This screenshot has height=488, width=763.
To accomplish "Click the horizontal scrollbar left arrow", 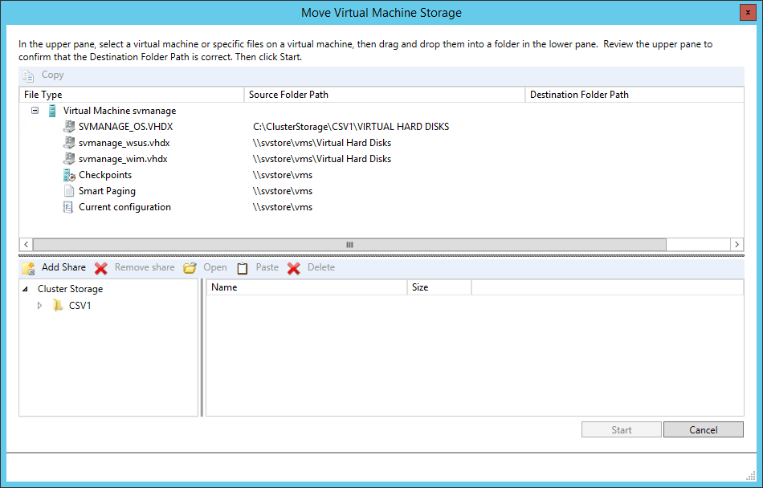I will (x=27, y=245).
